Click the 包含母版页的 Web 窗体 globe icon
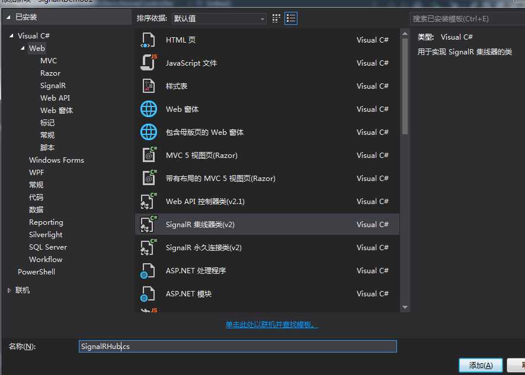This screenshot has height=375, width=525. point(148,132)
